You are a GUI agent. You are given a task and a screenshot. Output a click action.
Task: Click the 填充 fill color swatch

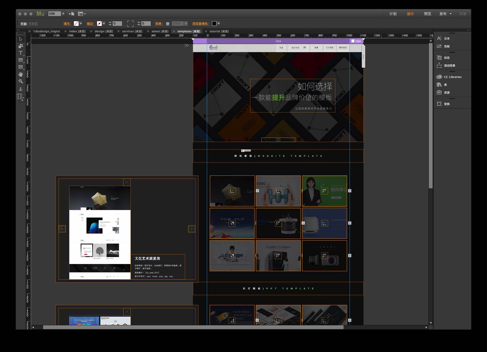pos(76,24)
